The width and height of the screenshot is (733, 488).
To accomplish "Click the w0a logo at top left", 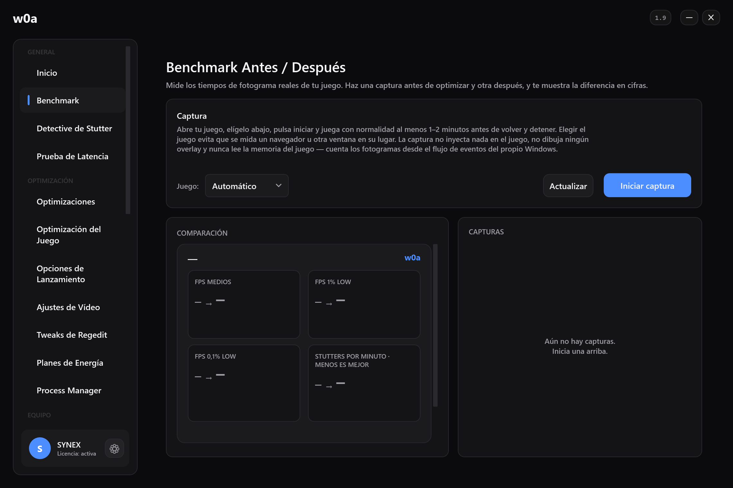I will 25,19.
